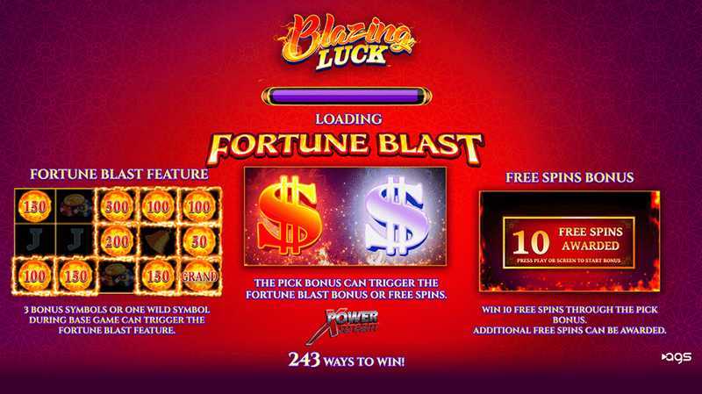
Task: Click the 300 fire coin symbol
Action: click(117, 206)
